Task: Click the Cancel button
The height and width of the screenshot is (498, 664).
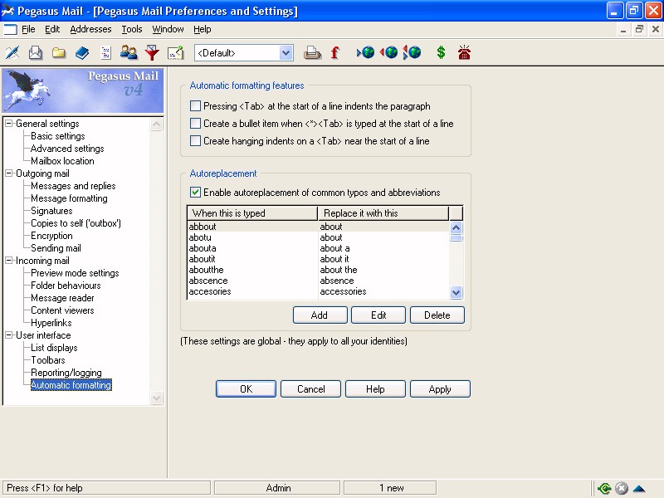Action: click(x=310, y=388)
